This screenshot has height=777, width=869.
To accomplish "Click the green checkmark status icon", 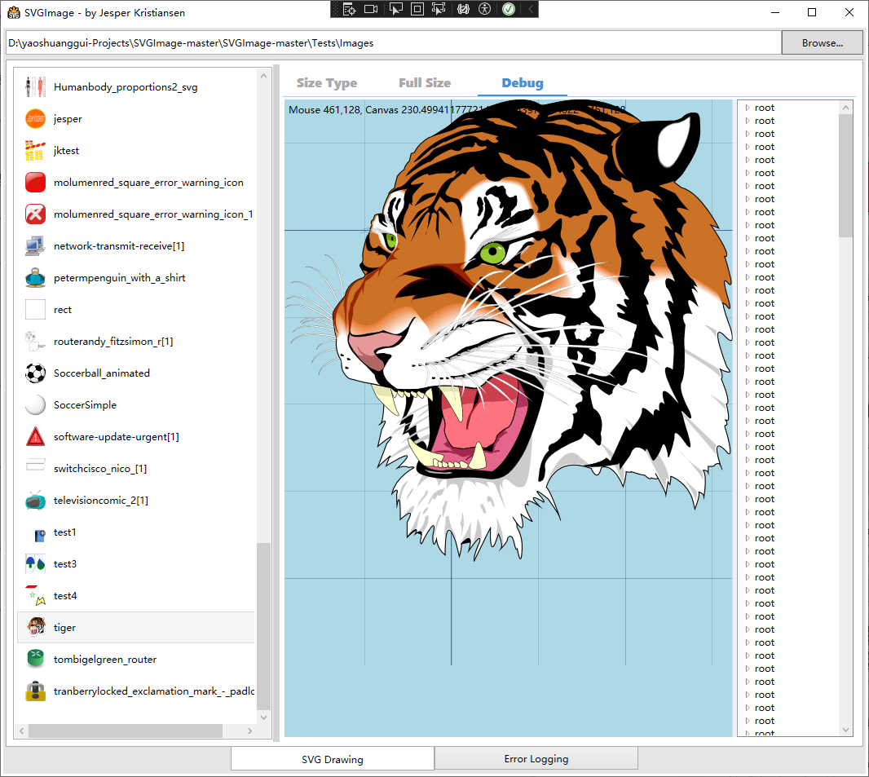I will [x=509, y=9].
